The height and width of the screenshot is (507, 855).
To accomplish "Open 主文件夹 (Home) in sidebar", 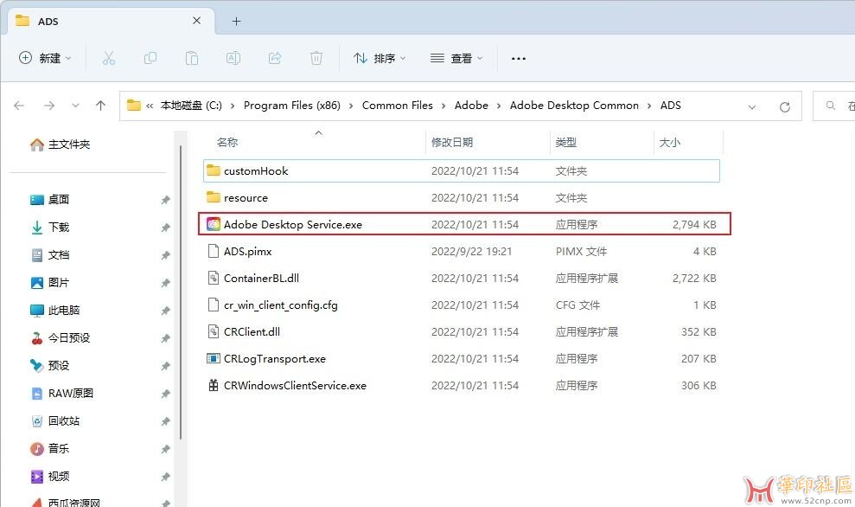I will click(x=60, y=144).
